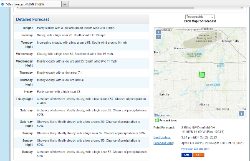Open a new browser tab

[x=65, y=4]
